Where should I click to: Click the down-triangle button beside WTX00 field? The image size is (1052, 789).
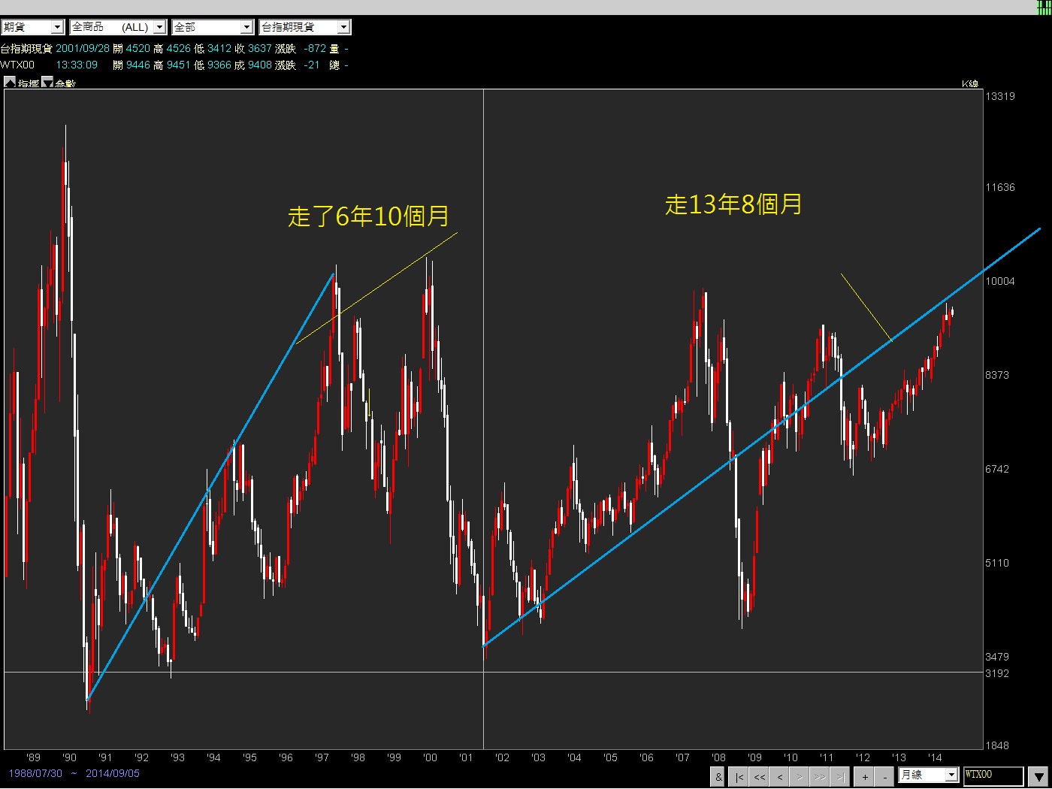(1038, 776)
